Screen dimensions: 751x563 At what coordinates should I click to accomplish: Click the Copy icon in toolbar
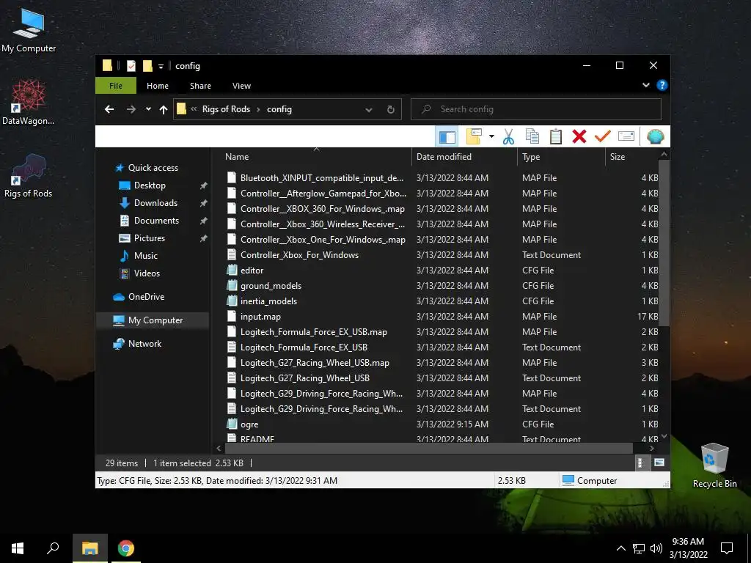point(532,137)
